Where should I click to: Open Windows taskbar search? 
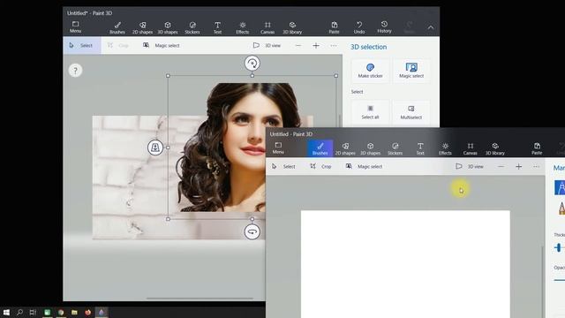tap(19, 312)
